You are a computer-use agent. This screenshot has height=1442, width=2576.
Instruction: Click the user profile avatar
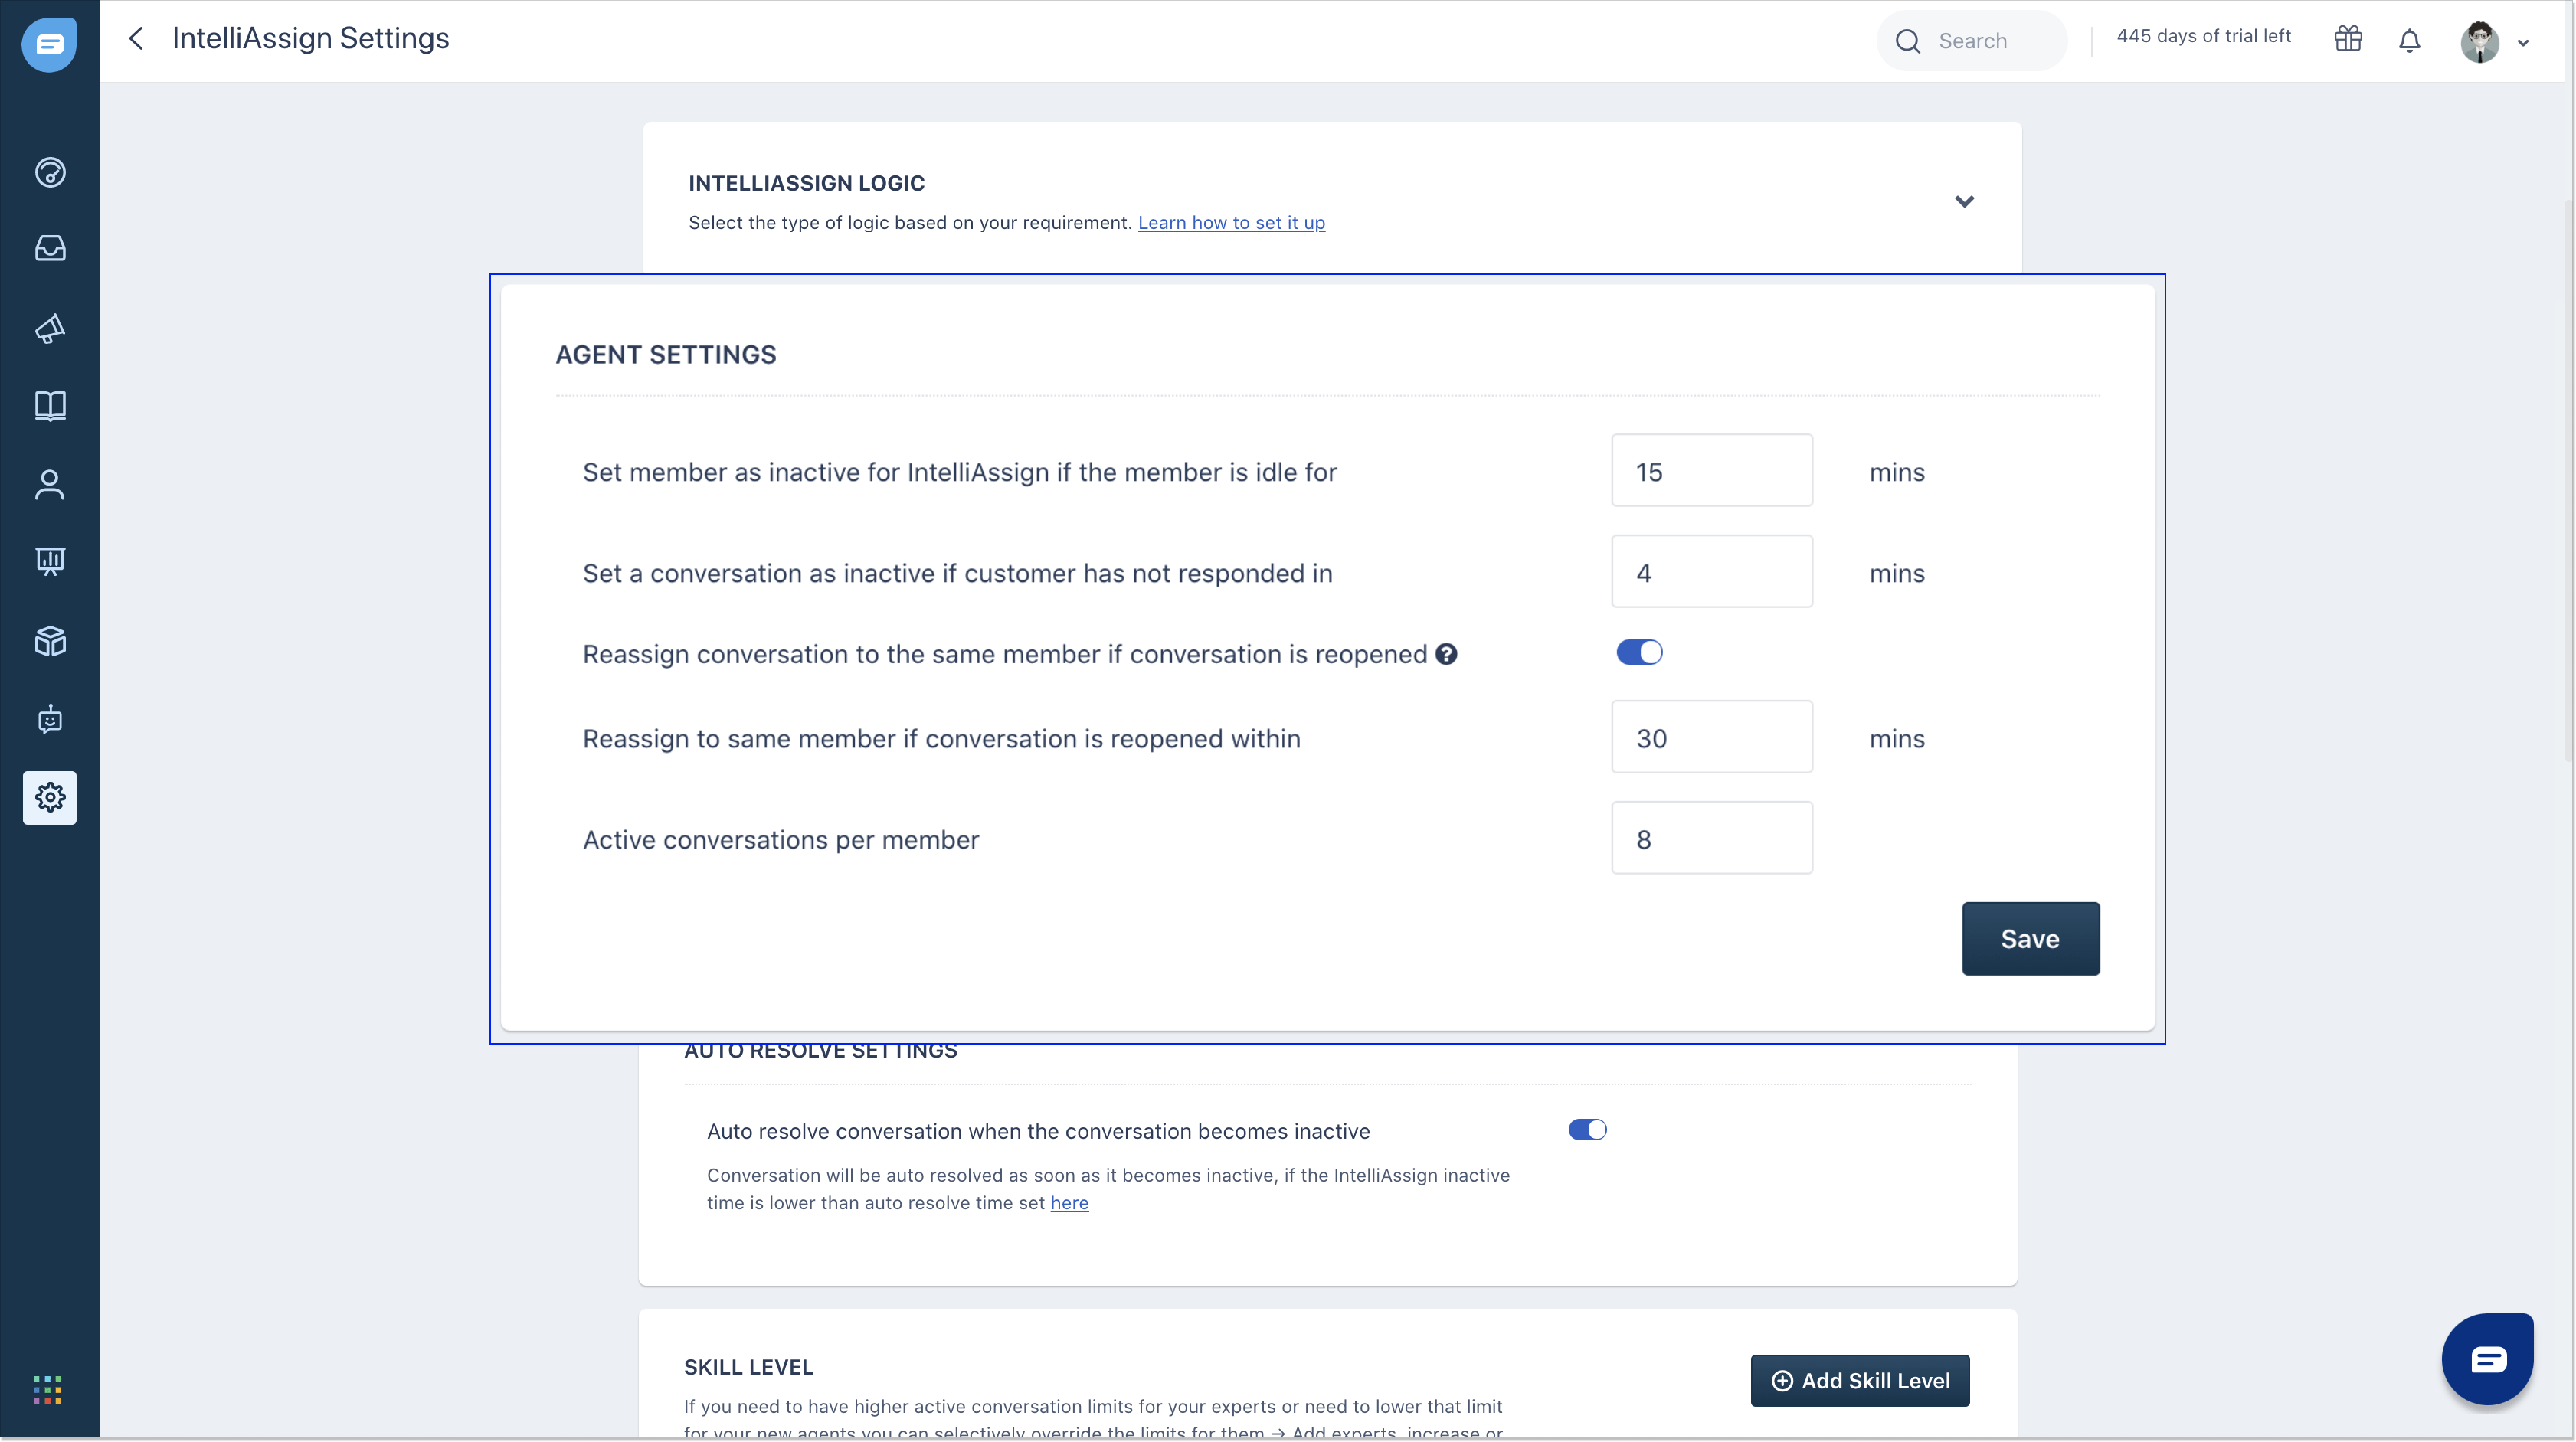tap(2480, 42)
